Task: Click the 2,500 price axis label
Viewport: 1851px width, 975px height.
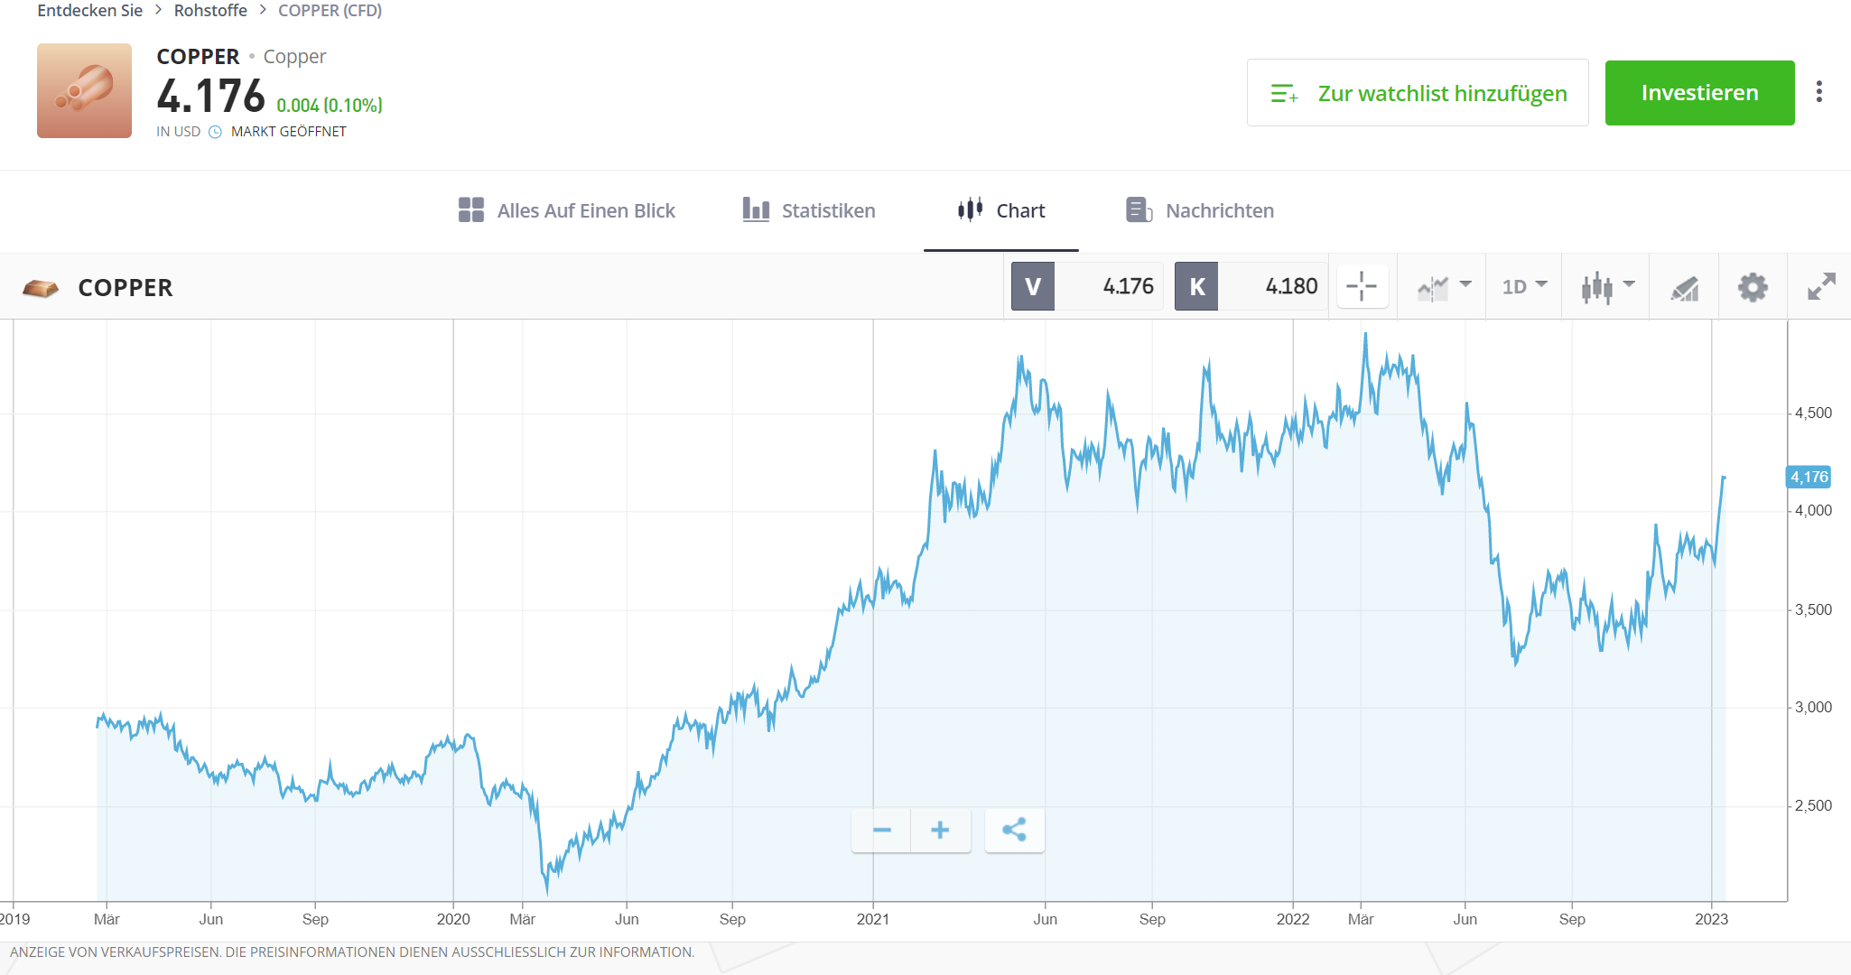Action: click(1813, 806)
